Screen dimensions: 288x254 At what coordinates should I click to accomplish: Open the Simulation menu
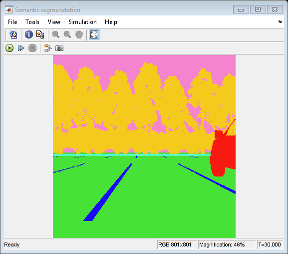tap(82, 22)
